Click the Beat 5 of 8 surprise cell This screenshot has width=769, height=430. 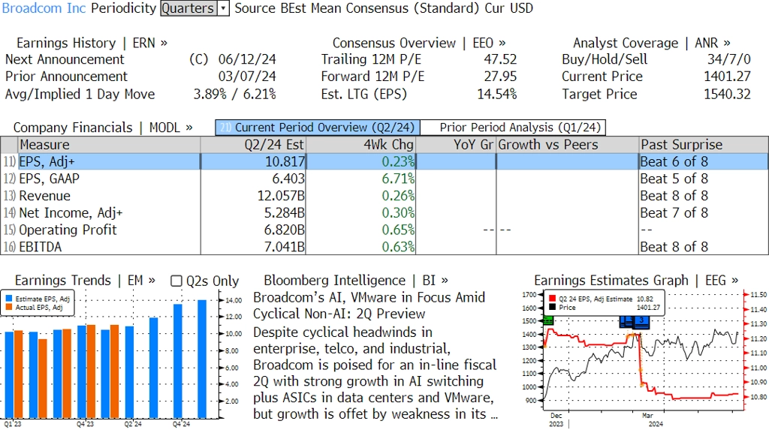point(674,179)
